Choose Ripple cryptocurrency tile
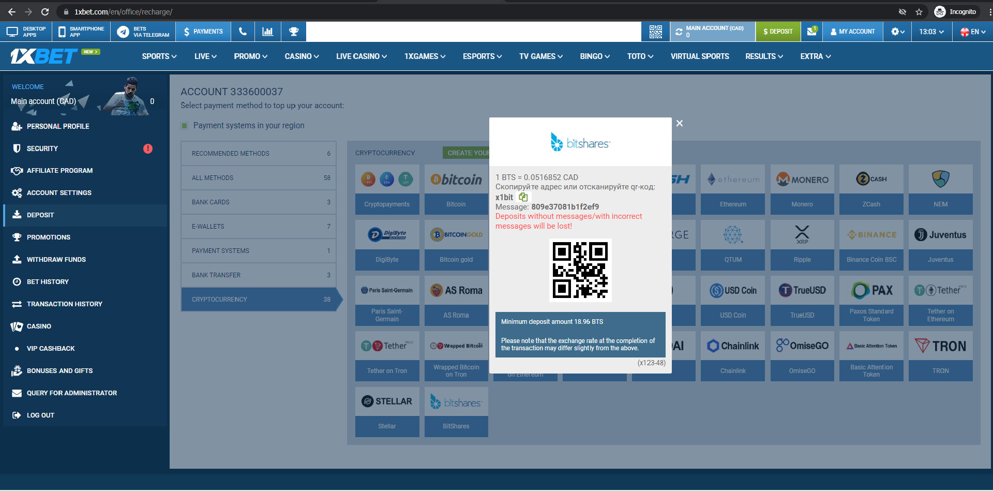 click(802, 245)
